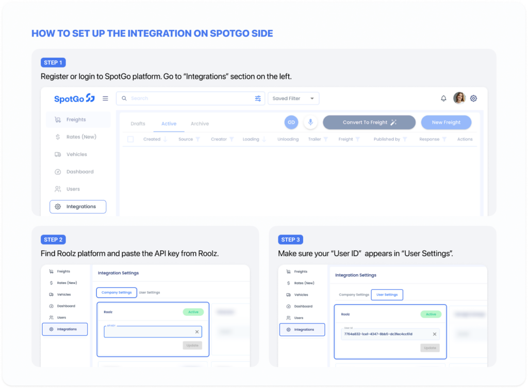Viewport: 528px width, 388px height.
Task: Filter by the Source column icon
Action: coord(197,139)
